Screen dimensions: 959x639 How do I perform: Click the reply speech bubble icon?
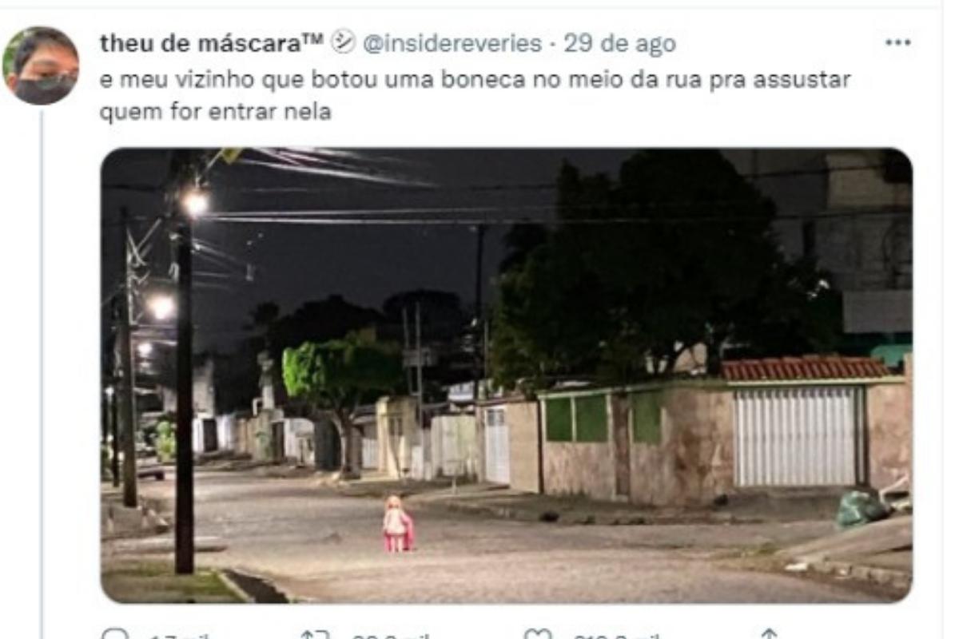coord(115,636)
